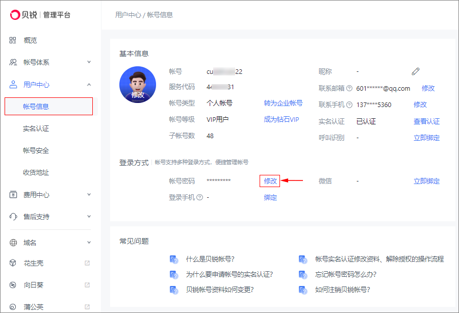459x313 pixels.
Task: Click the help icon next to 登录手机
Action: pyautogui.click(x=199, y=197)
